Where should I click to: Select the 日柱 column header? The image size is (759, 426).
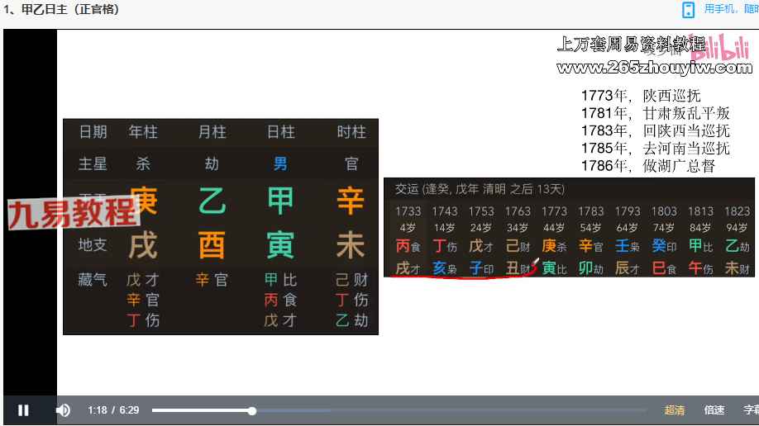(x=281, y=132)
